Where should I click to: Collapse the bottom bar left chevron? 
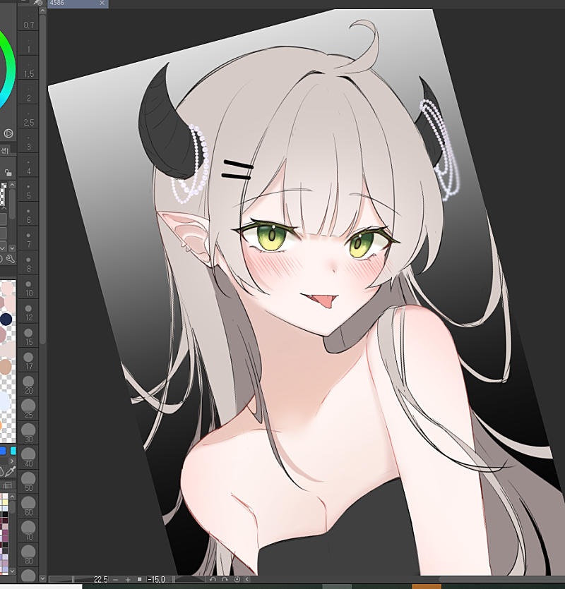pos(246,580)
